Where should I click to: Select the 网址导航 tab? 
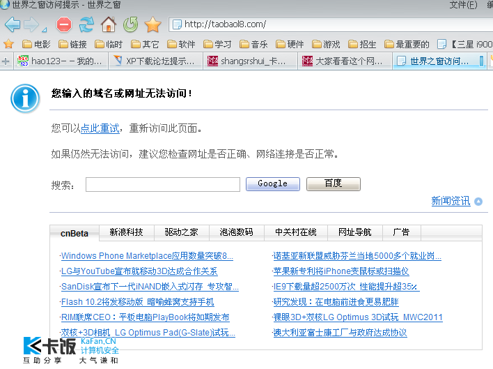355,232
